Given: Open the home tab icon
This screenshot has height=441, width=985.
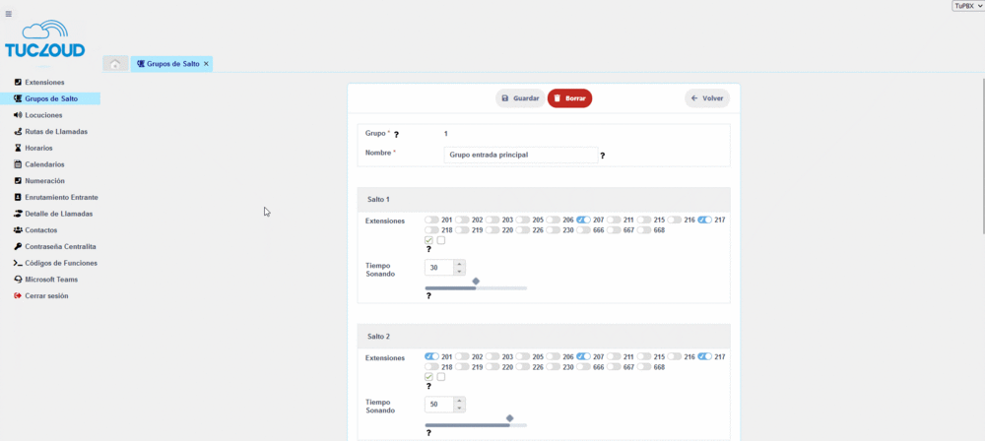Looking at the screenshot, I should pyautogui.click(x=115, y=64).
